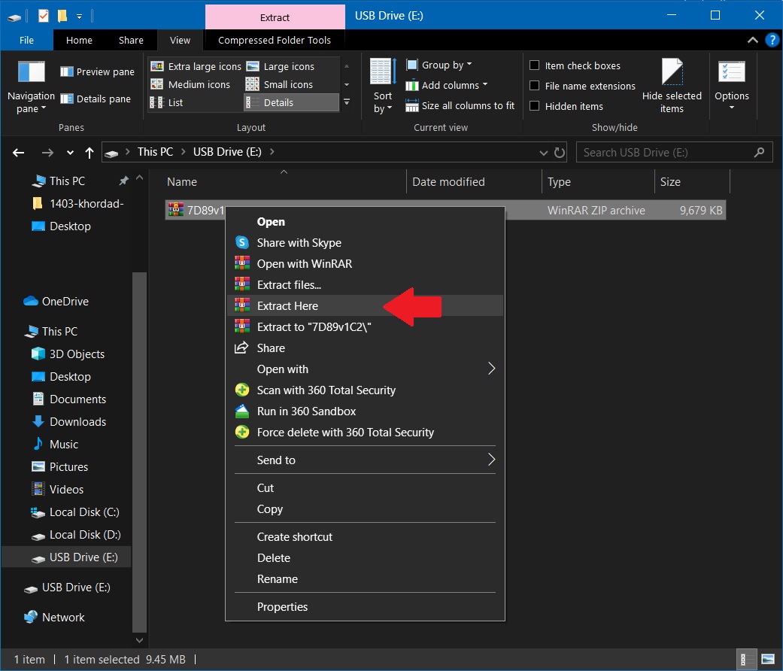Go up one folder with Up arrow
Image resolution: width=783 pixels, height=671 pixels.
[90, 153]
